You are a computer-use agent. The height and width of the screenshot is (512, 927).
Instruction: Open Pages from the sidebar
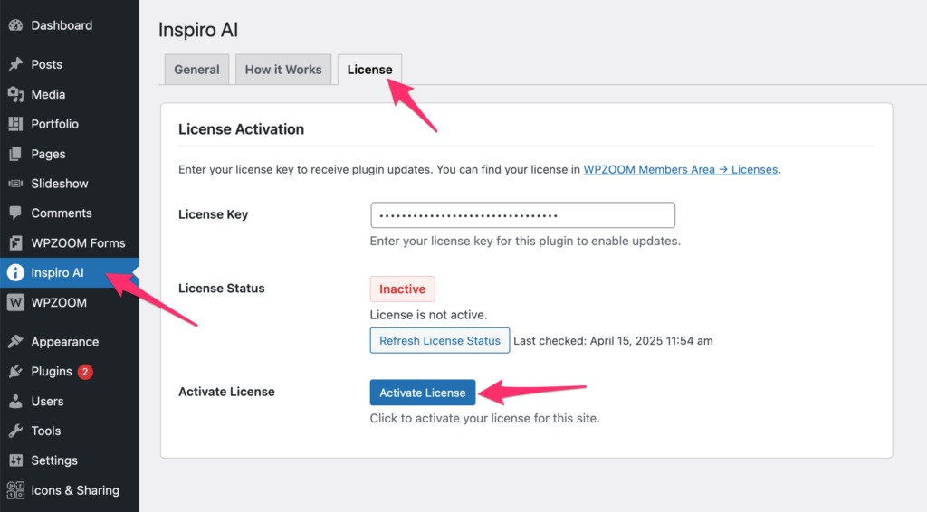point(49,154)
